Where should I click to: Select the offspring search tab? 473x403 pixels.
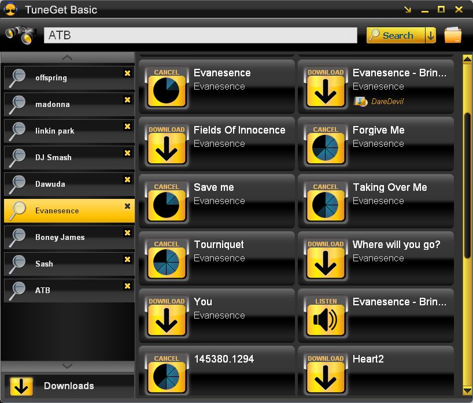click(69, 78)
